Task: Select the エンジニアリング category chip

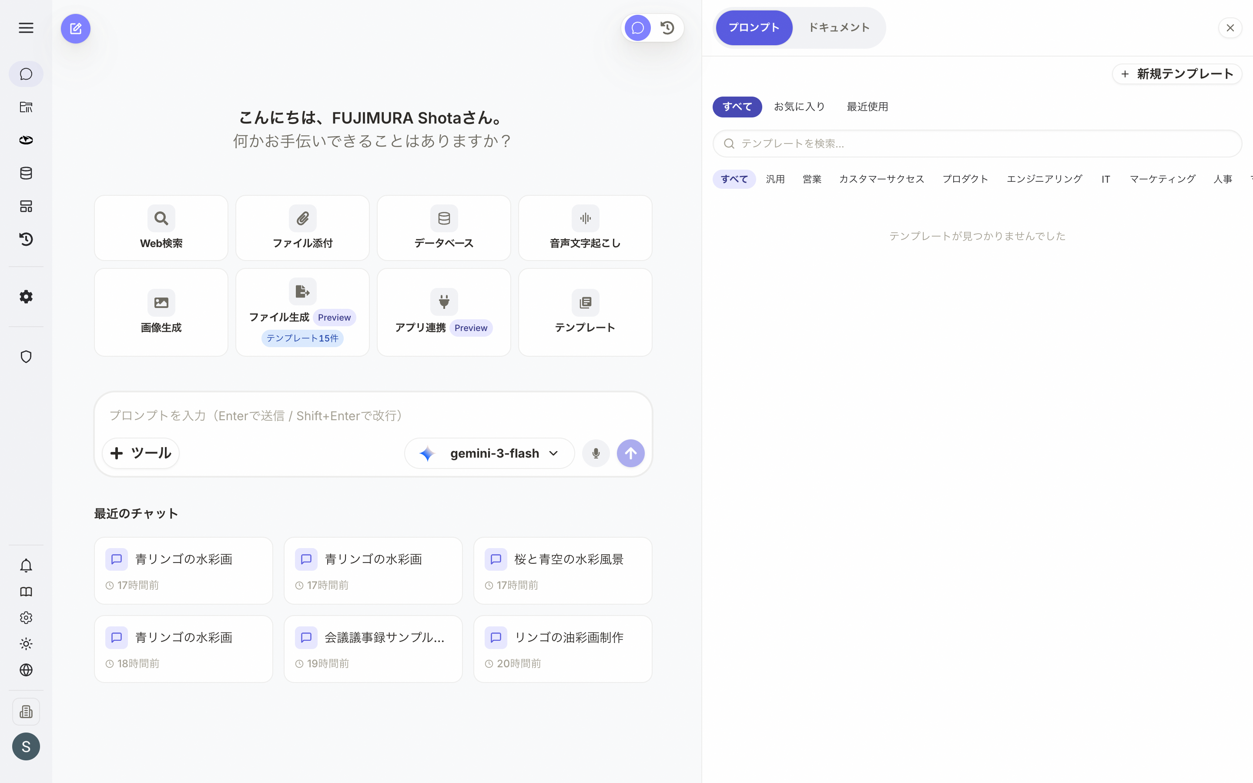Action: tap(1044, 179)
